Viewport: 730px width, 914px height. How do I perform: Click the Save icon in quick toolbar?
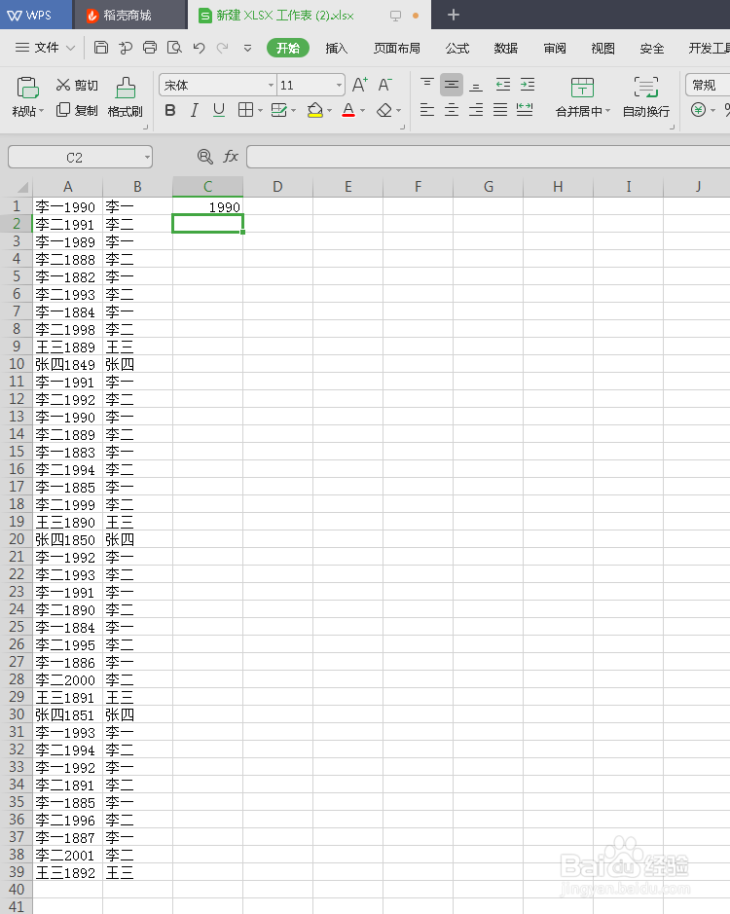point(101,48)
